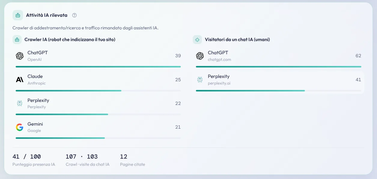This screenshot has height=179, width=377.
Task: Click the Perplexity logo next to perplexity.ai
Action: pyautogui.click(x=200, y=79)
